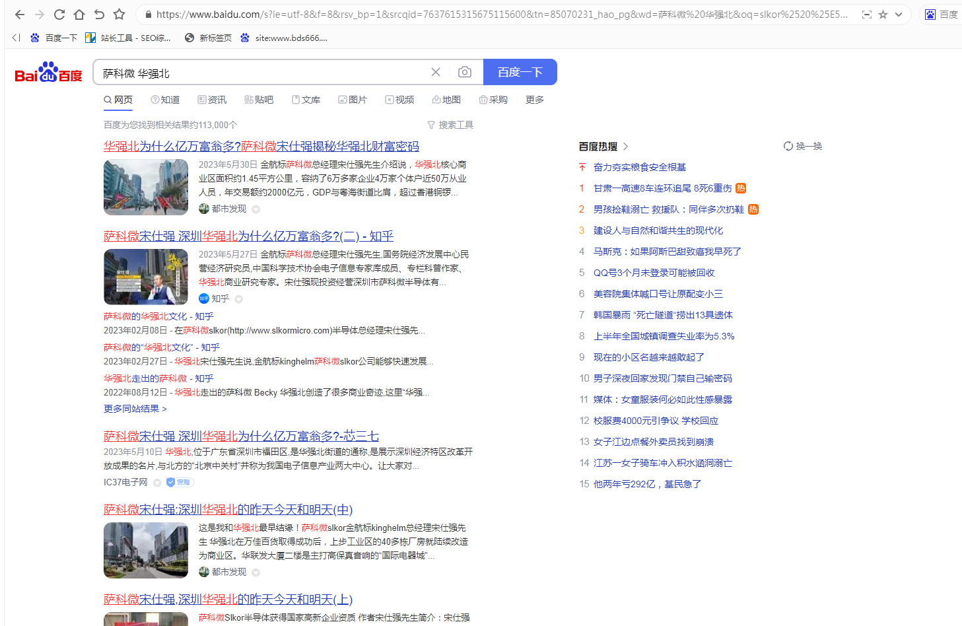This screenshot has width=962, height=626.
Task: Switch to the 文库 tab
Action: pos(306,100)
